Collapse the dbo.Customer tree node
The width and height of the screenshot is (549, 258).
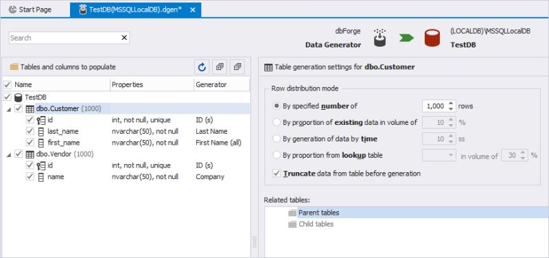tap(8, 110)
